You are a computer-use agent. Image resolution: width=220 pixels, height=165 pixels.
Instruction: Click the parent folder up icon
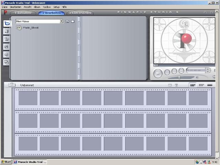click(67, 21)
